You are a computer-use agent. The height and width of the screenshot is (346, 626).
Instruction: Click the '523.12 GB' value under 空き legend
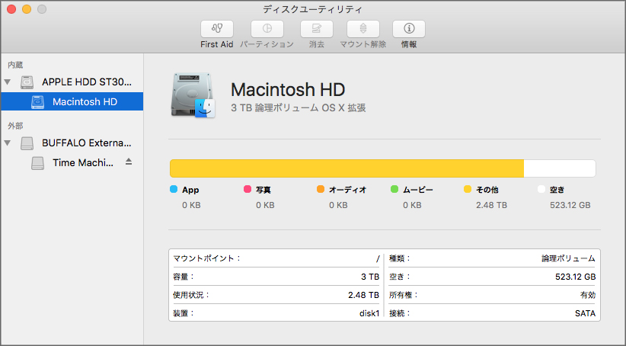click(x=570, y=205)
